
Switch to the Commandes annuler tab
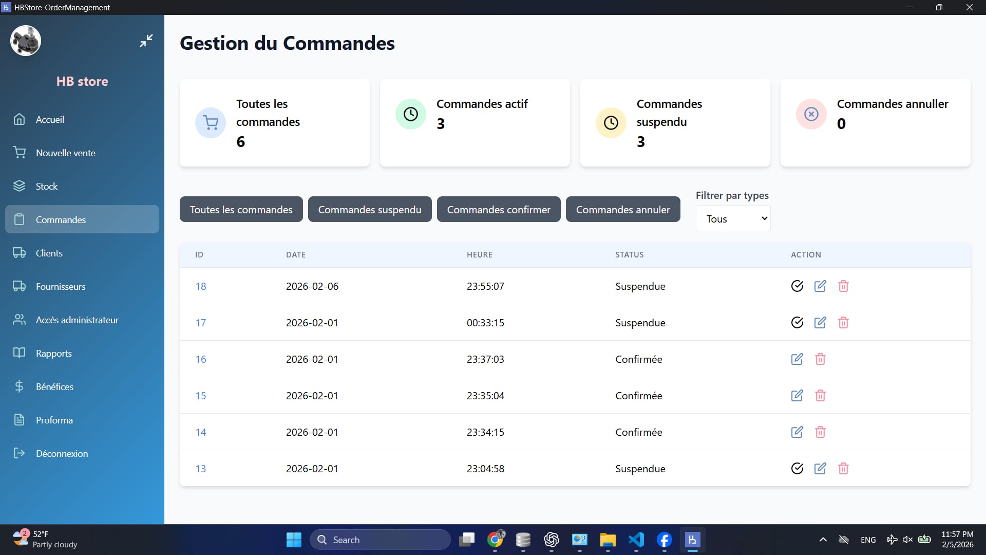tap(622, 209)
